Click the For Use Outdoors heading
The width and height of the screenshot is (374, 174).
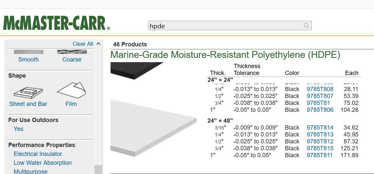pos(33,120)
